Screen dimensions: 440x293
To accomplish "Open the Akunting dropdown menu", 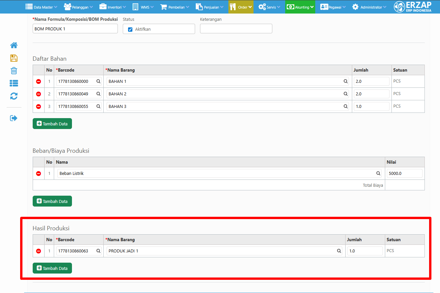I will click(300, 7).
